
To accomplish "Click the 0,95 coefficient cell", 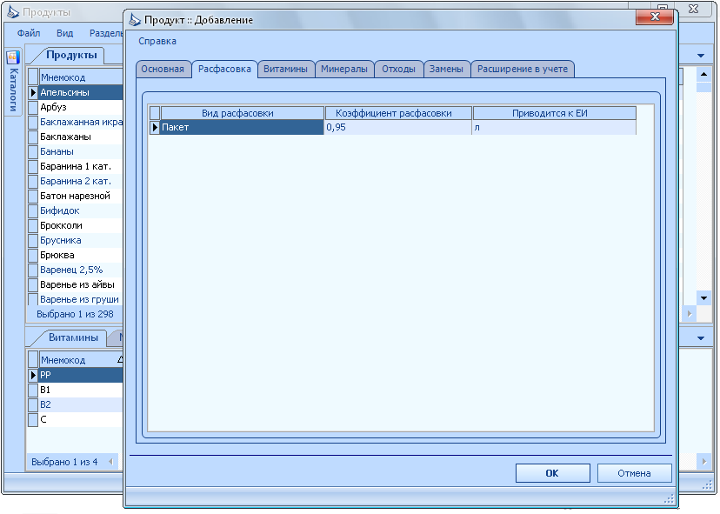I will tap(398, 127).
